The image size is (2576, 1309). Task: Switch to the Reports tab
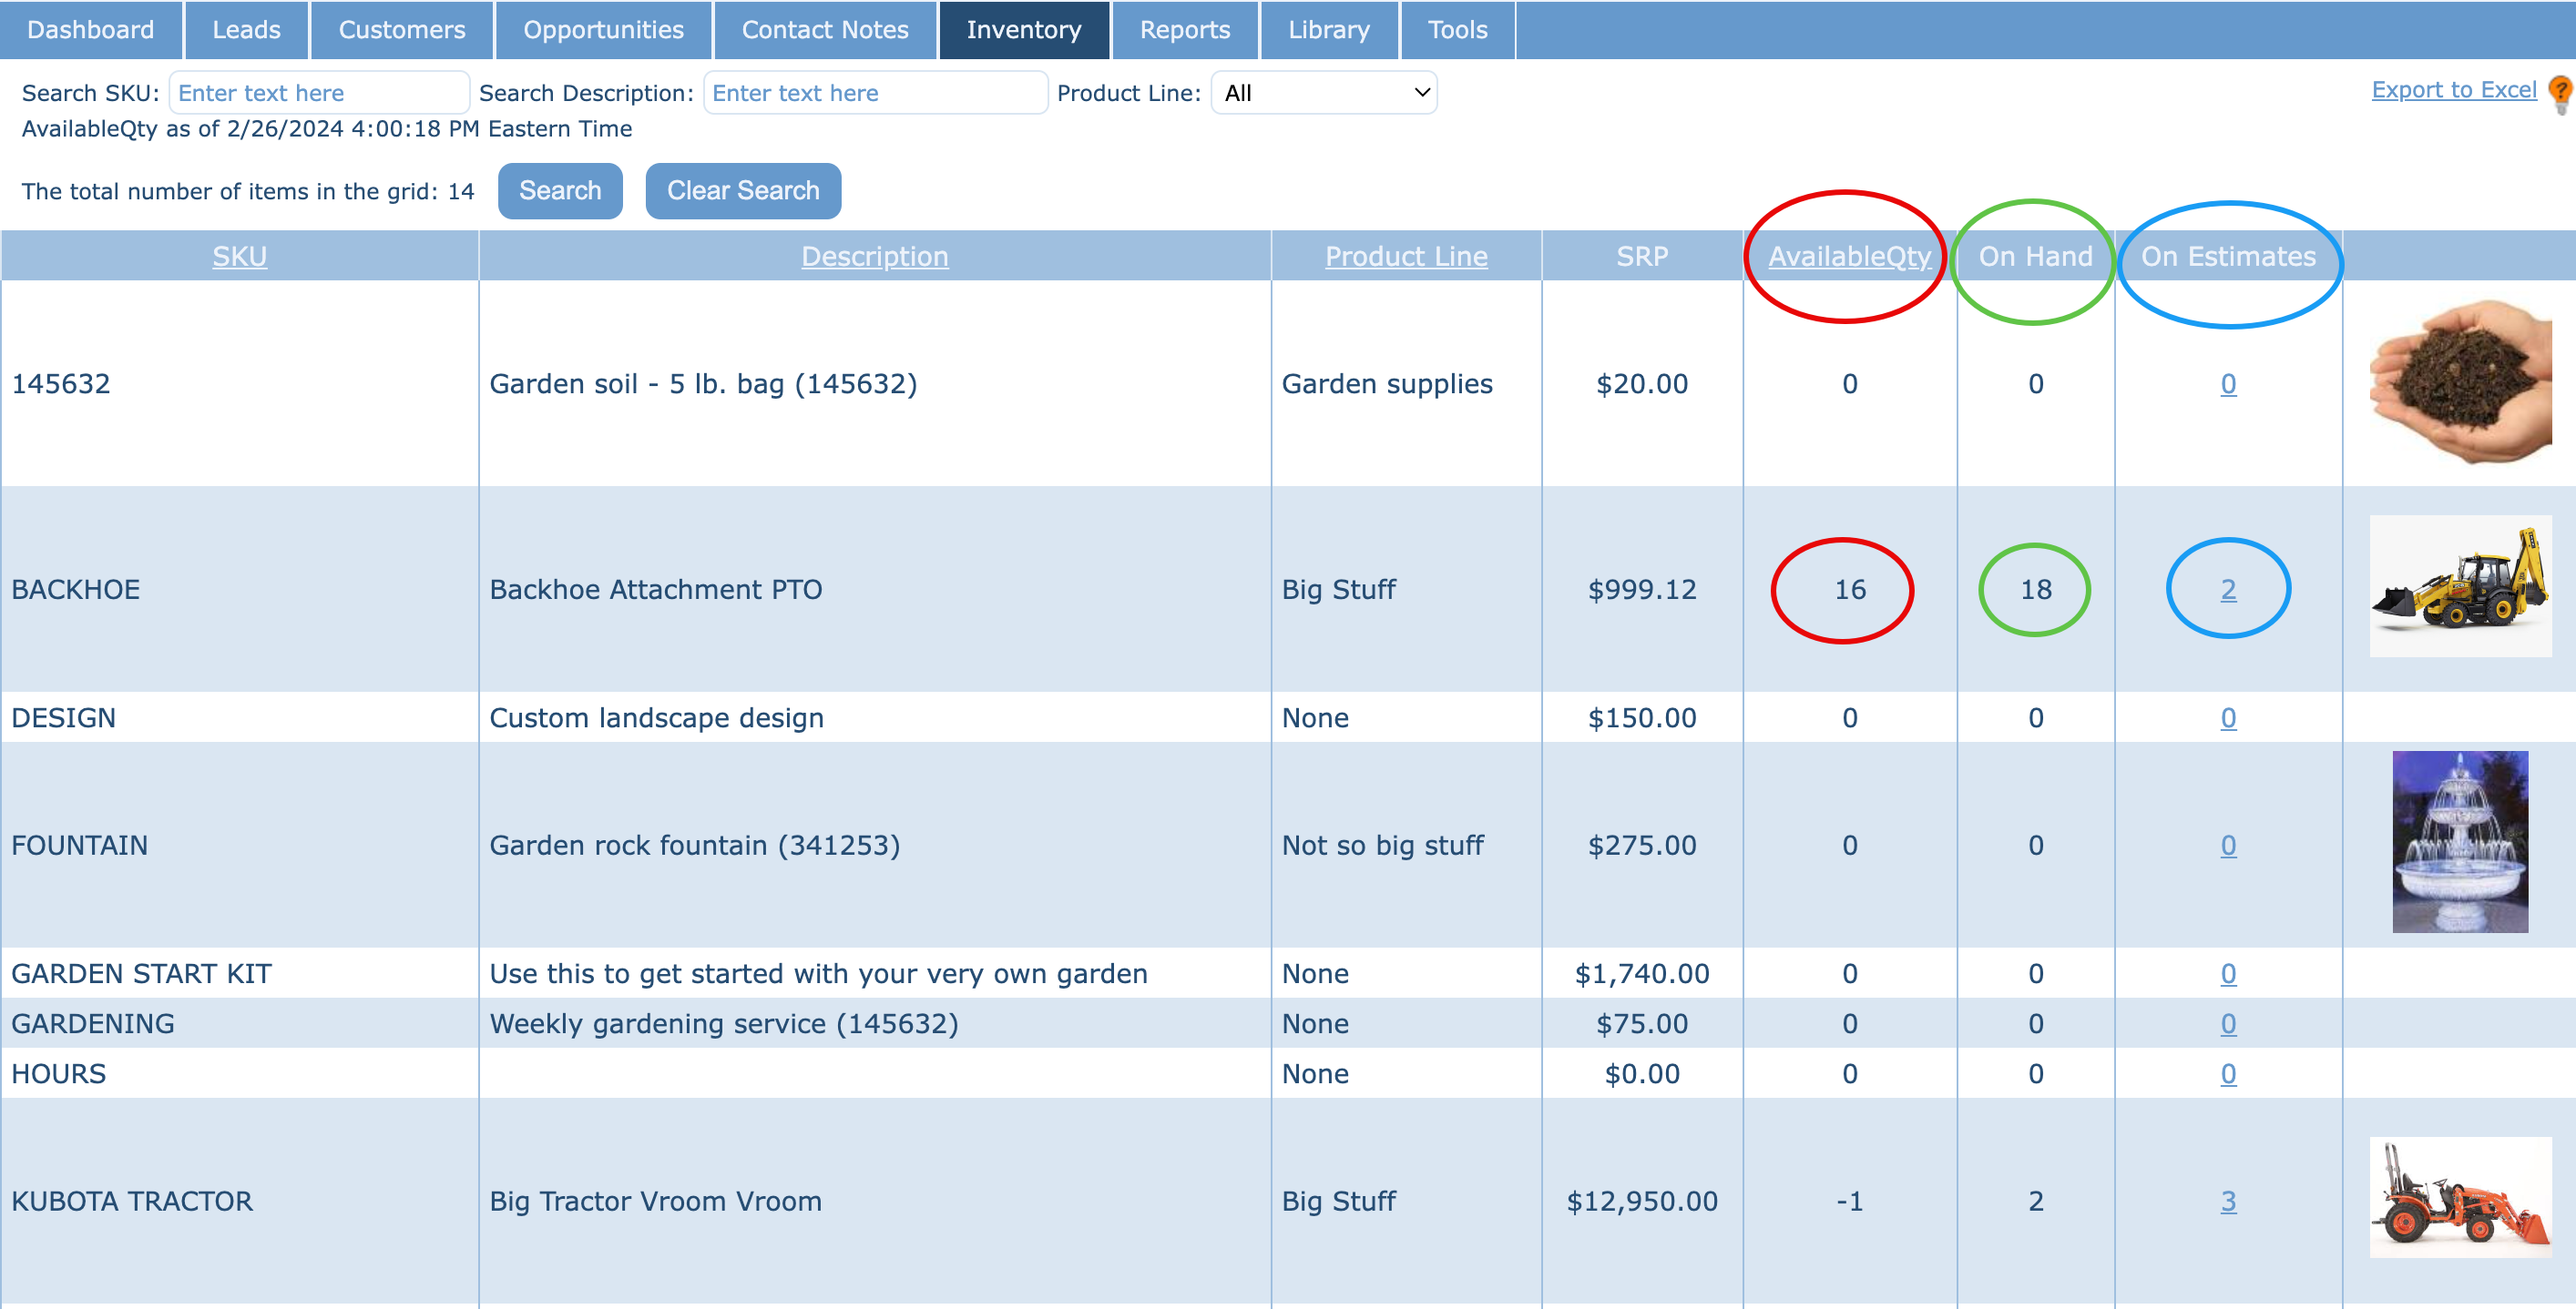[x=1184, y=30]
